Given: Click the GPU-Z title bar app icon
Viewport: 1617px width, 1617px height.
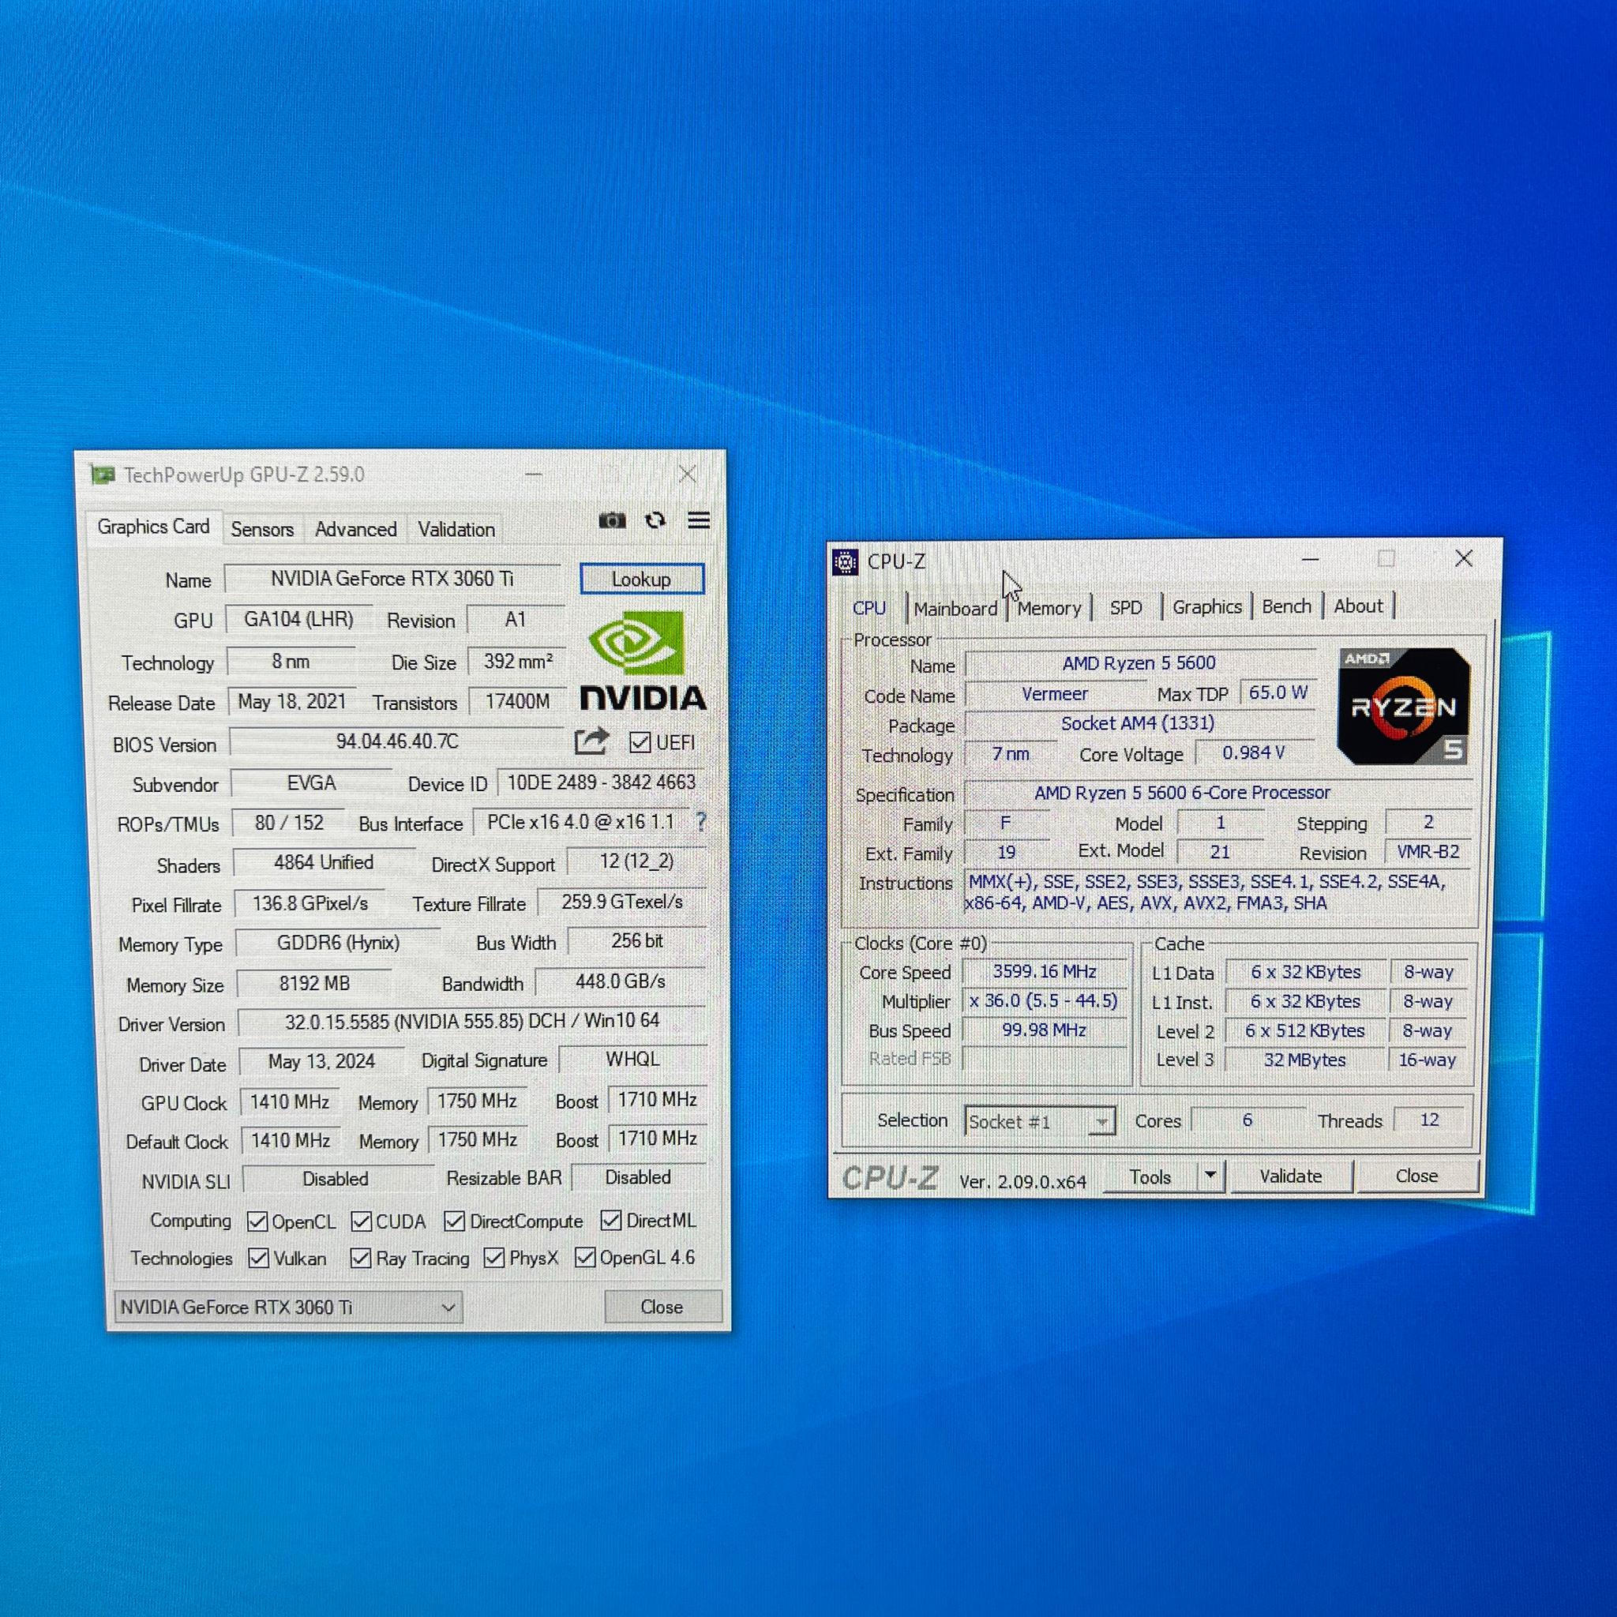Looking at the screenshot, I should pos(102,475).
